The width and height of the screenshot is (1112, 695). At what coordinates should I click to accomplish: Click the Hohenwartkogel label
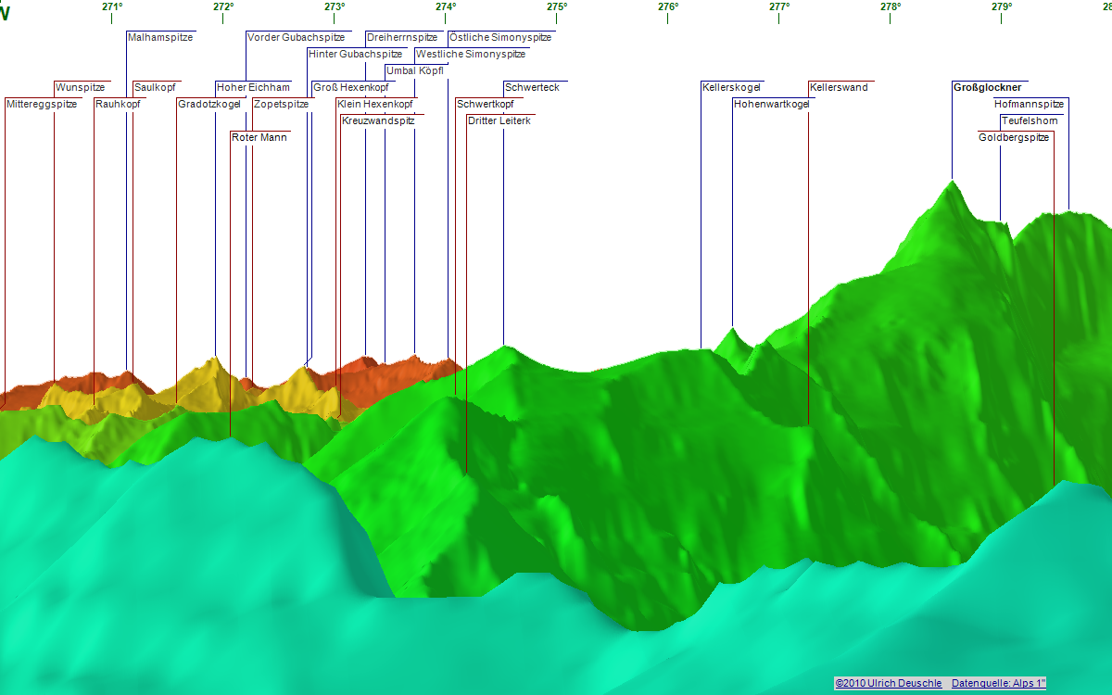pos(772,105)
